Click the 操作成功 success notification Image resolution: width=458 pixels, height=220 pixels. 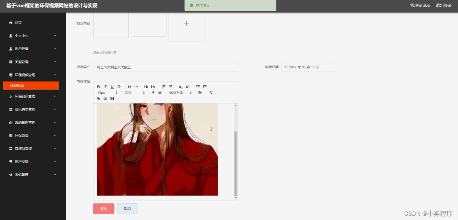click(x=230, y=5)
